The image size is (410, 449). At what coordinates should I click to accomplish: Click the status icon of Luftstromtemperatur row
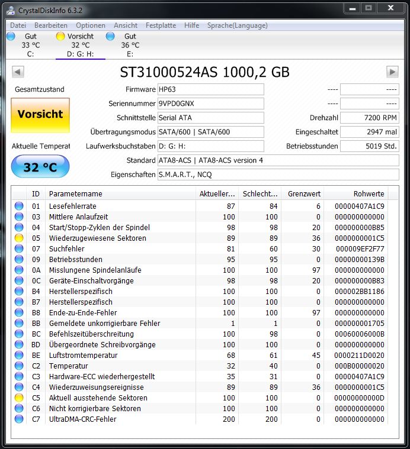point(19,355)
